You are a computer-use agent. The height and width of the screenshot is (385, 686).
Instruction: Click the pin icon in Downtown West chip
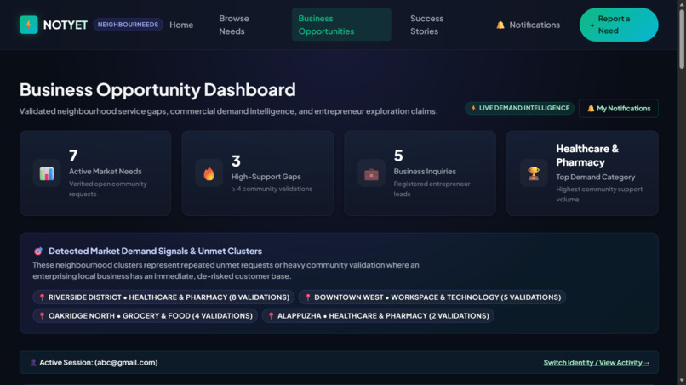[307, 297]
